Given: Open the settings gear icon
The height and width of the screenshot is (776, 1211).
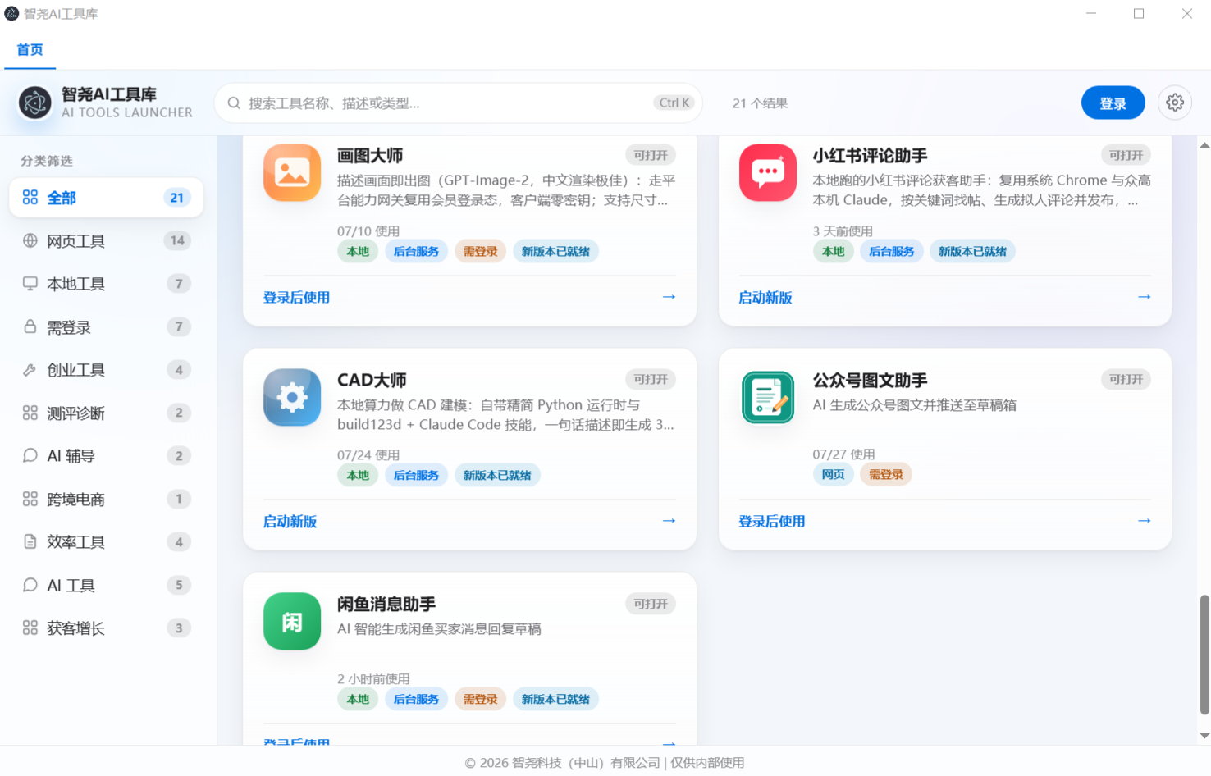Looking at the screenshot, I should 1175,103.
